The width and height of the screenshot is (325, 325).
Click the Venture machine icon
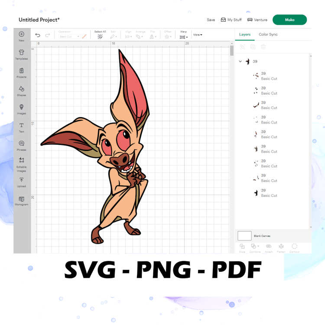tap(250, 19)
